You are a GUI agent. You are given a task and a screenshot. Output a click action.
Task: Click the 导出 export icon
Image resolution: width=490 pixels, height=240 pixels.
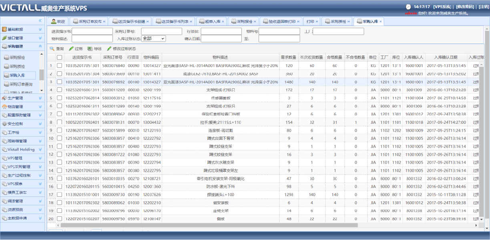(x=90, y=49)
